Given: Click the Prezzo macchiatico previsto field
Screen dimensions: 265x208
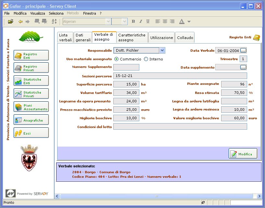Looking at the screenshot, I should pos(126,110).
